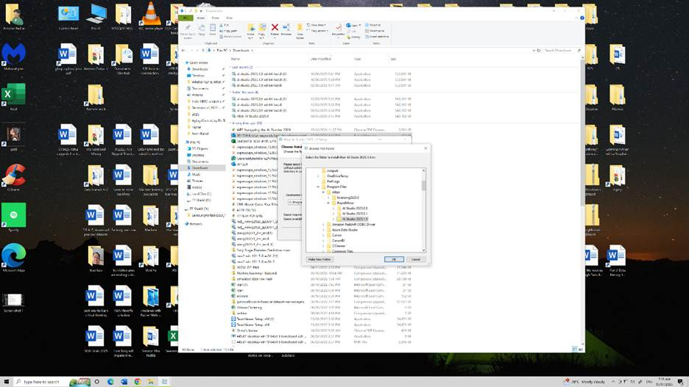
Task: Click Select all in the ribbon
Action: (x=373, y=26)
